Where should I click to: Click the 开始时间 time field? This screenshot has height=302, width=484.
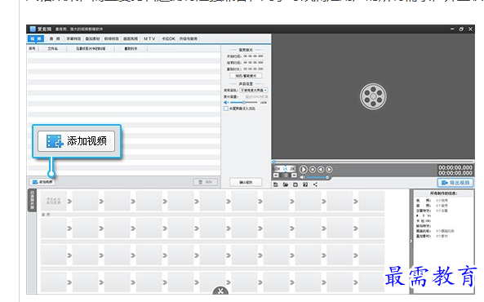(x=253, y=56)
